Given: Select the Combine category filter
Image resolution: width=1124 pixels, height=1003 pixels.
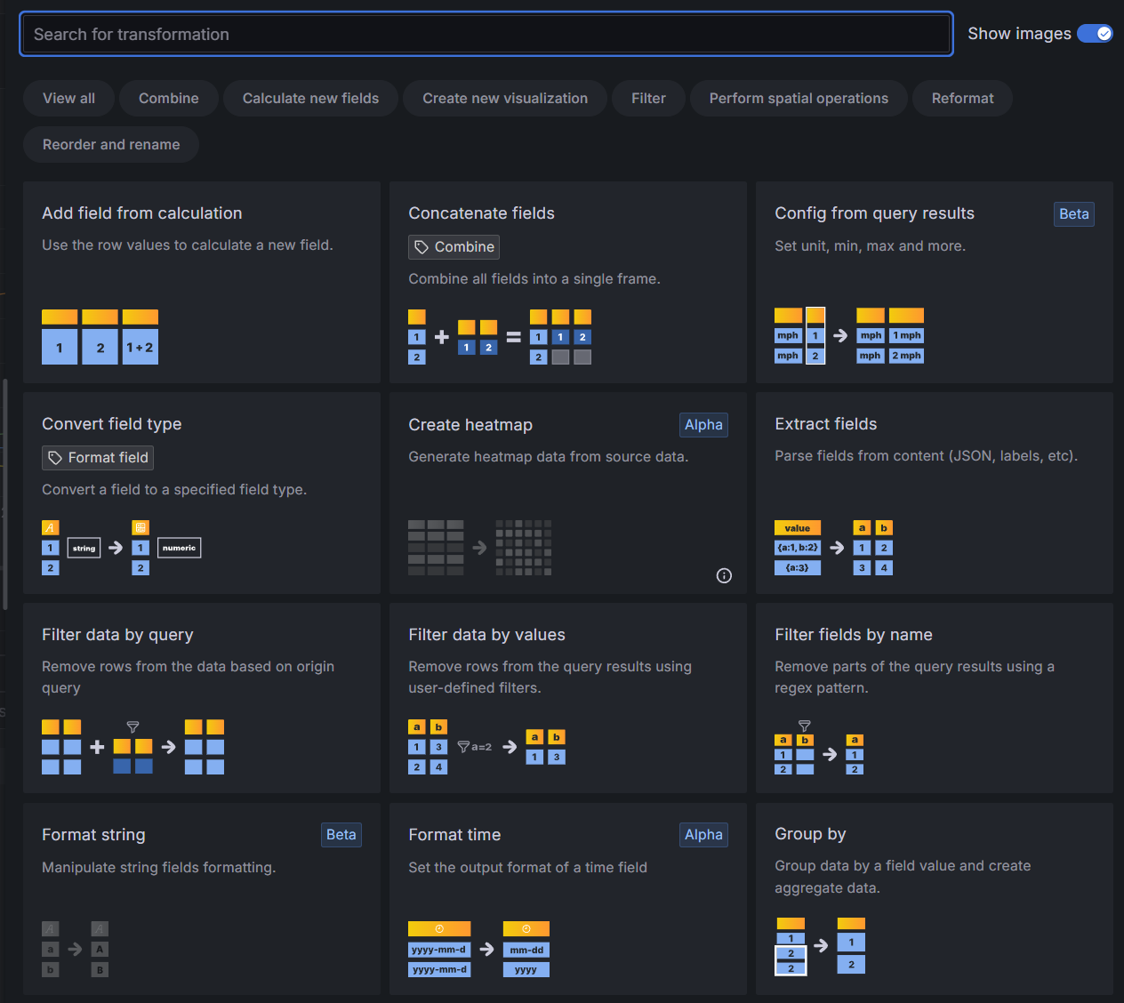Looking at the screenshot, I should (168, 99).
